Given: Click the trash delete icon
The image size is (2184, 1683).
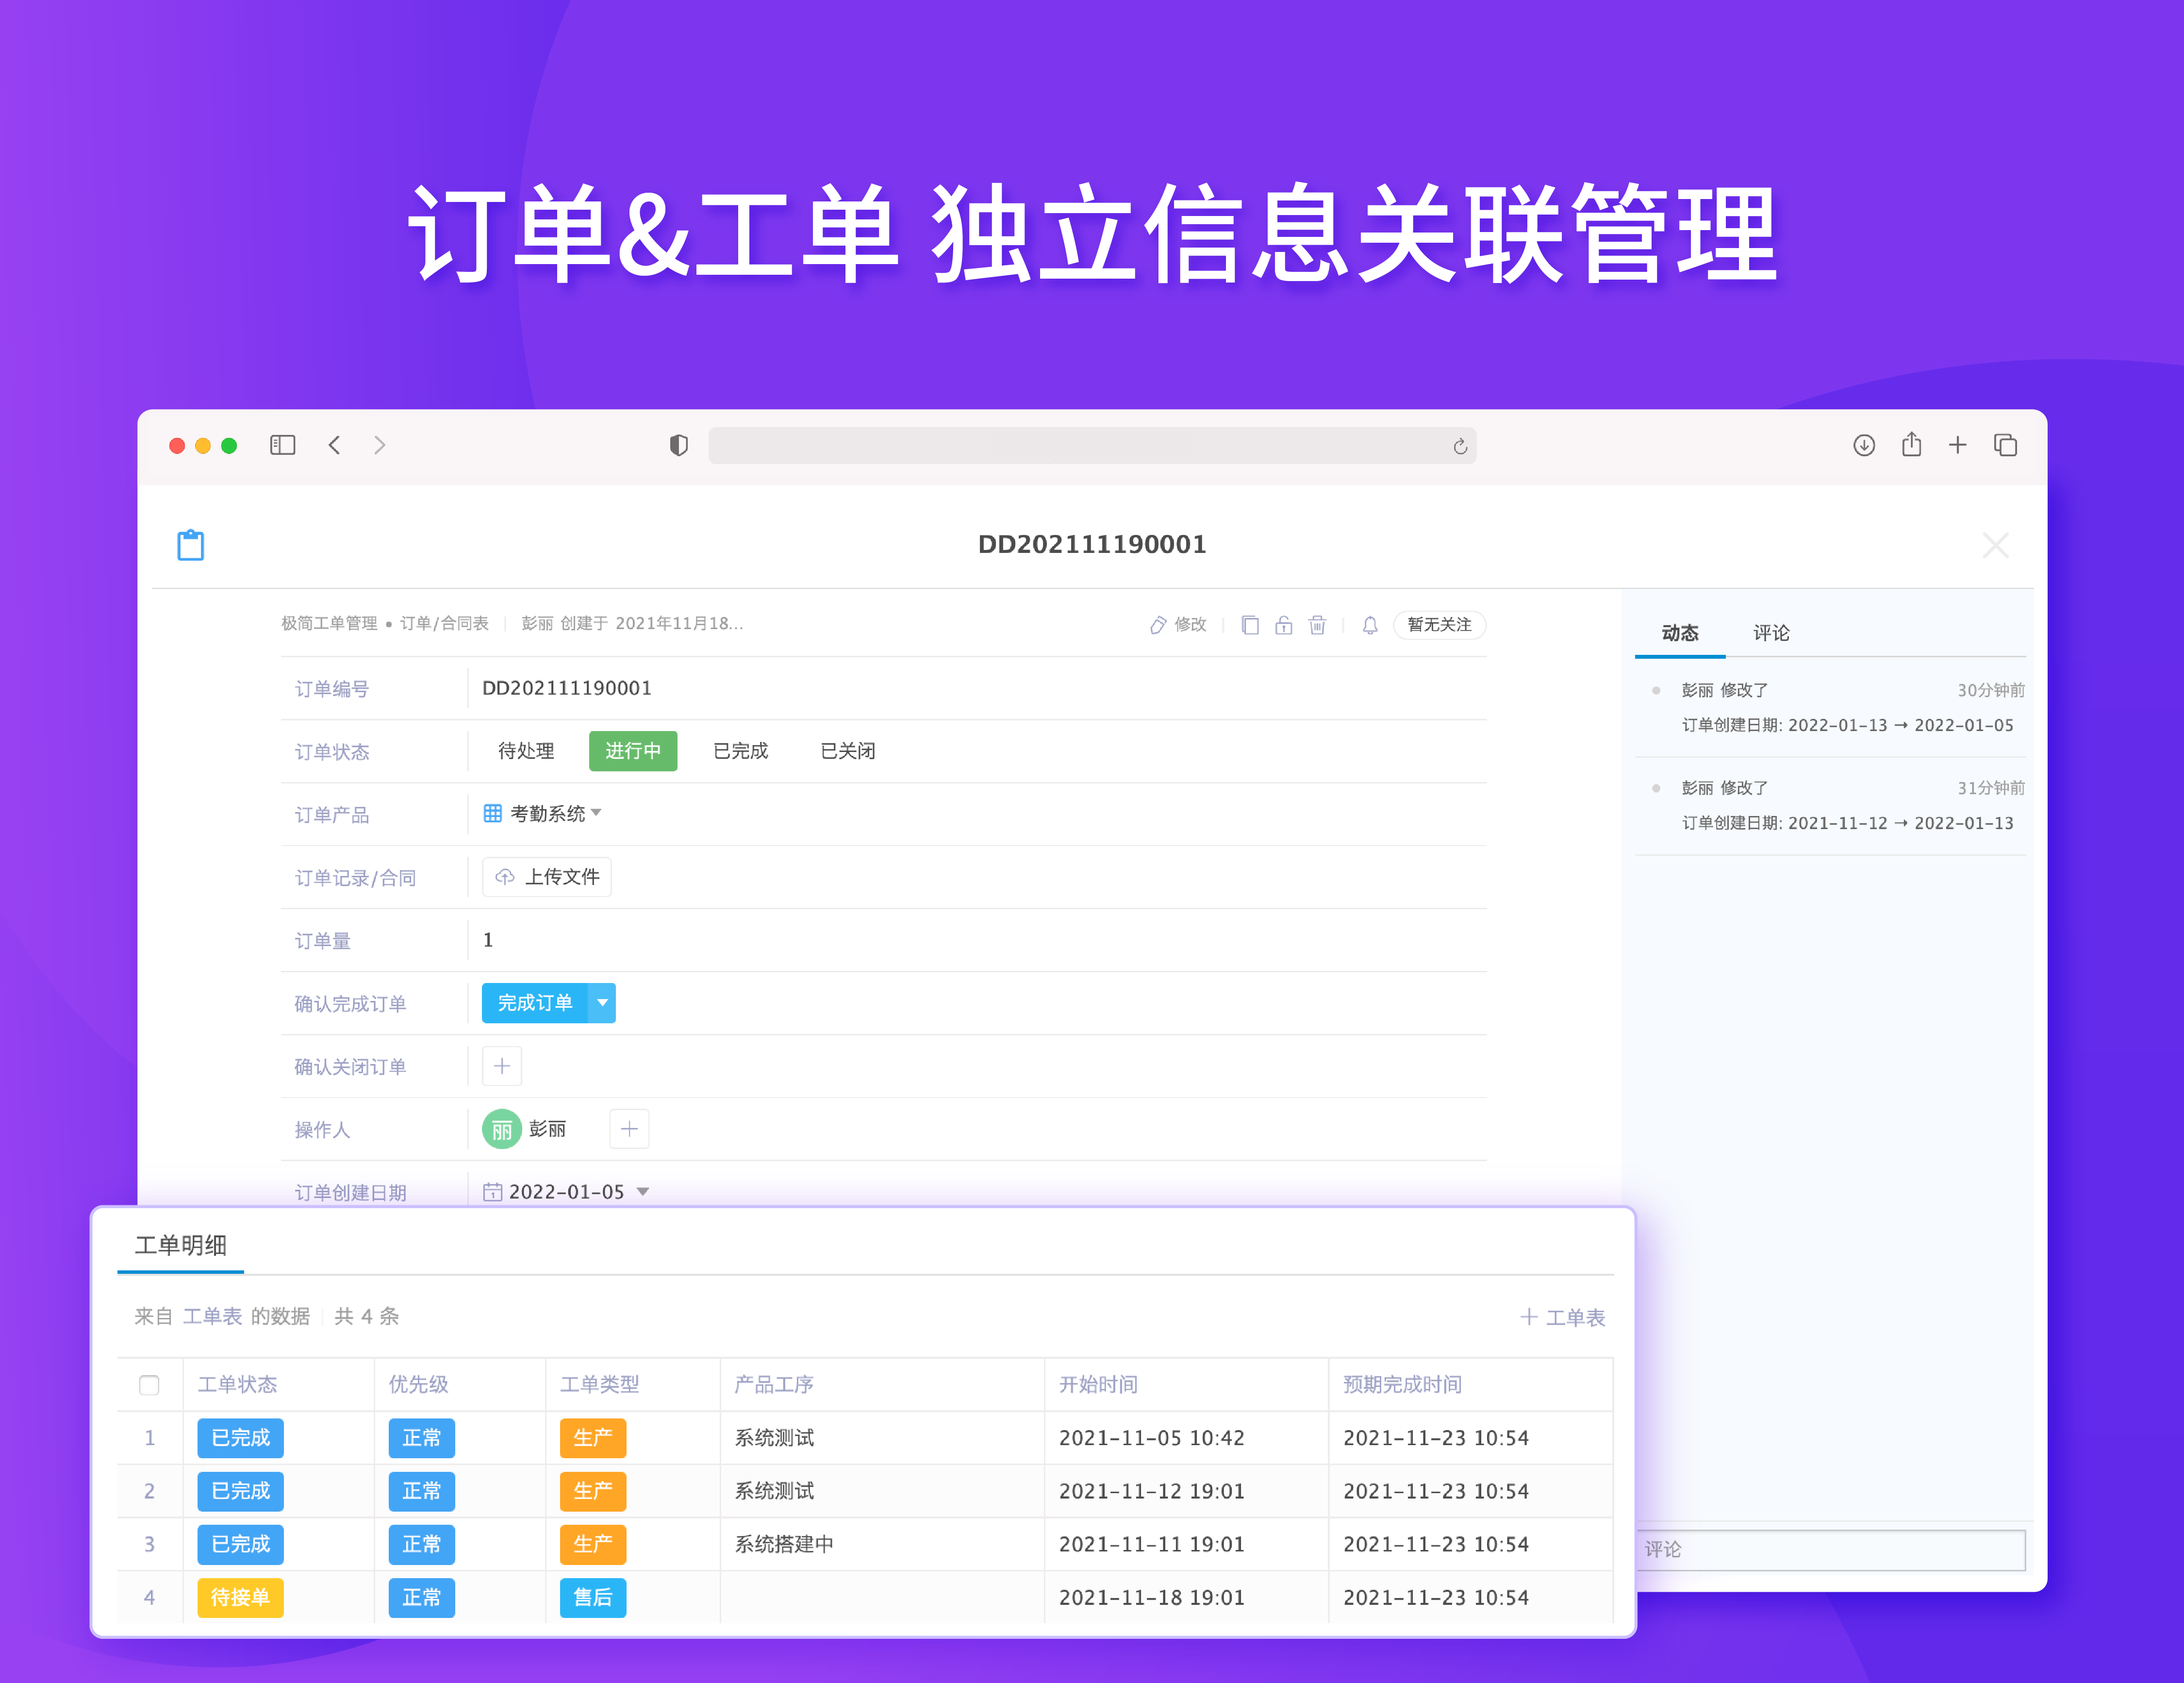Looking at the screenshot, I should 1318,625.
